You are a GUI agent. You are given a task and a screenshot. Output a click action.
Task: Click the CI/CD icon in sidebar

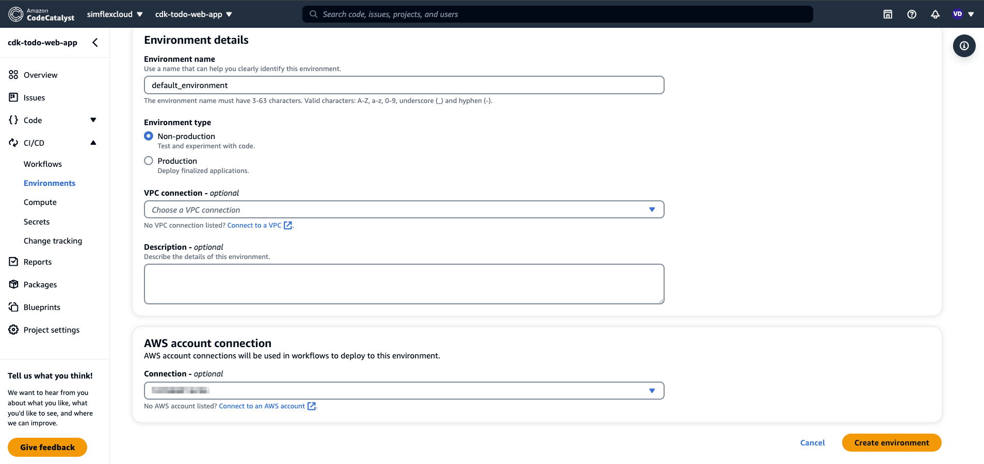tap(13, 143)
